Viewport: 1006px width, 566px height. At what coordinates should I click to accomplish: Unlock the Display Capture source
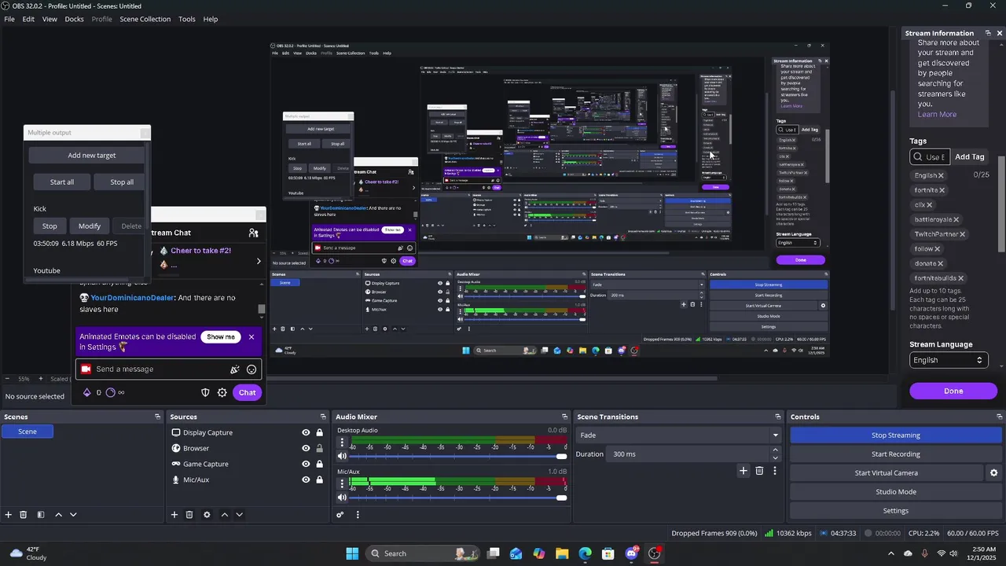pyautogui.click(x=319, y=432)
